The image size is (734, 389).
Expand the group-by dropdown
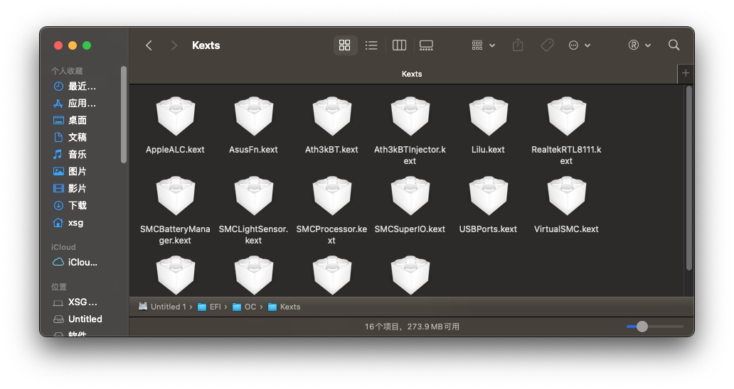coord(483,45)
